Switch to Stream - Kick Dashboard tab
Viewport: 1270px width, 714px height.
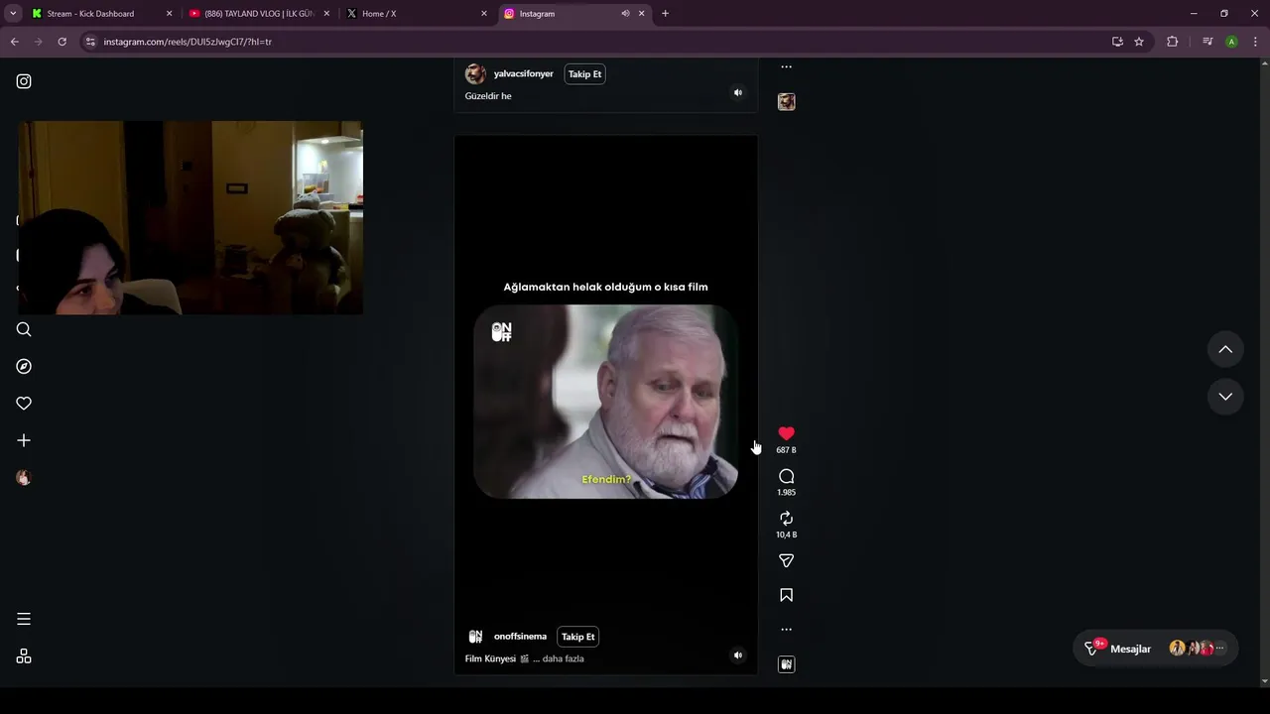point(90,14)
